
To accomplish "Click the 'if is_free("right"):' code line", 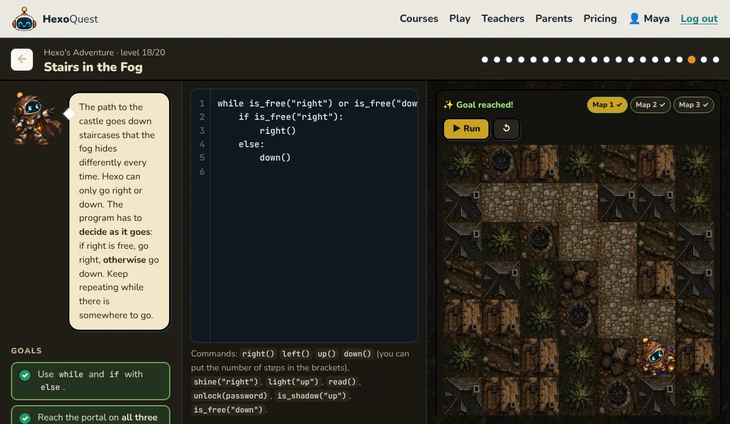I will 291,117.
